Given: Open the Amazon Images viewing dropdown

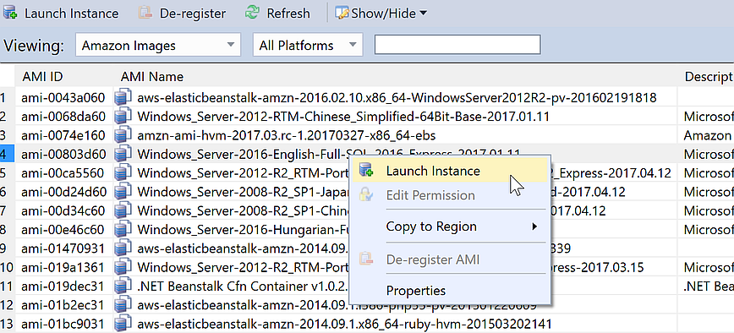Looking at the screenshot, I should pyautogui.click(x=158, y=46).
